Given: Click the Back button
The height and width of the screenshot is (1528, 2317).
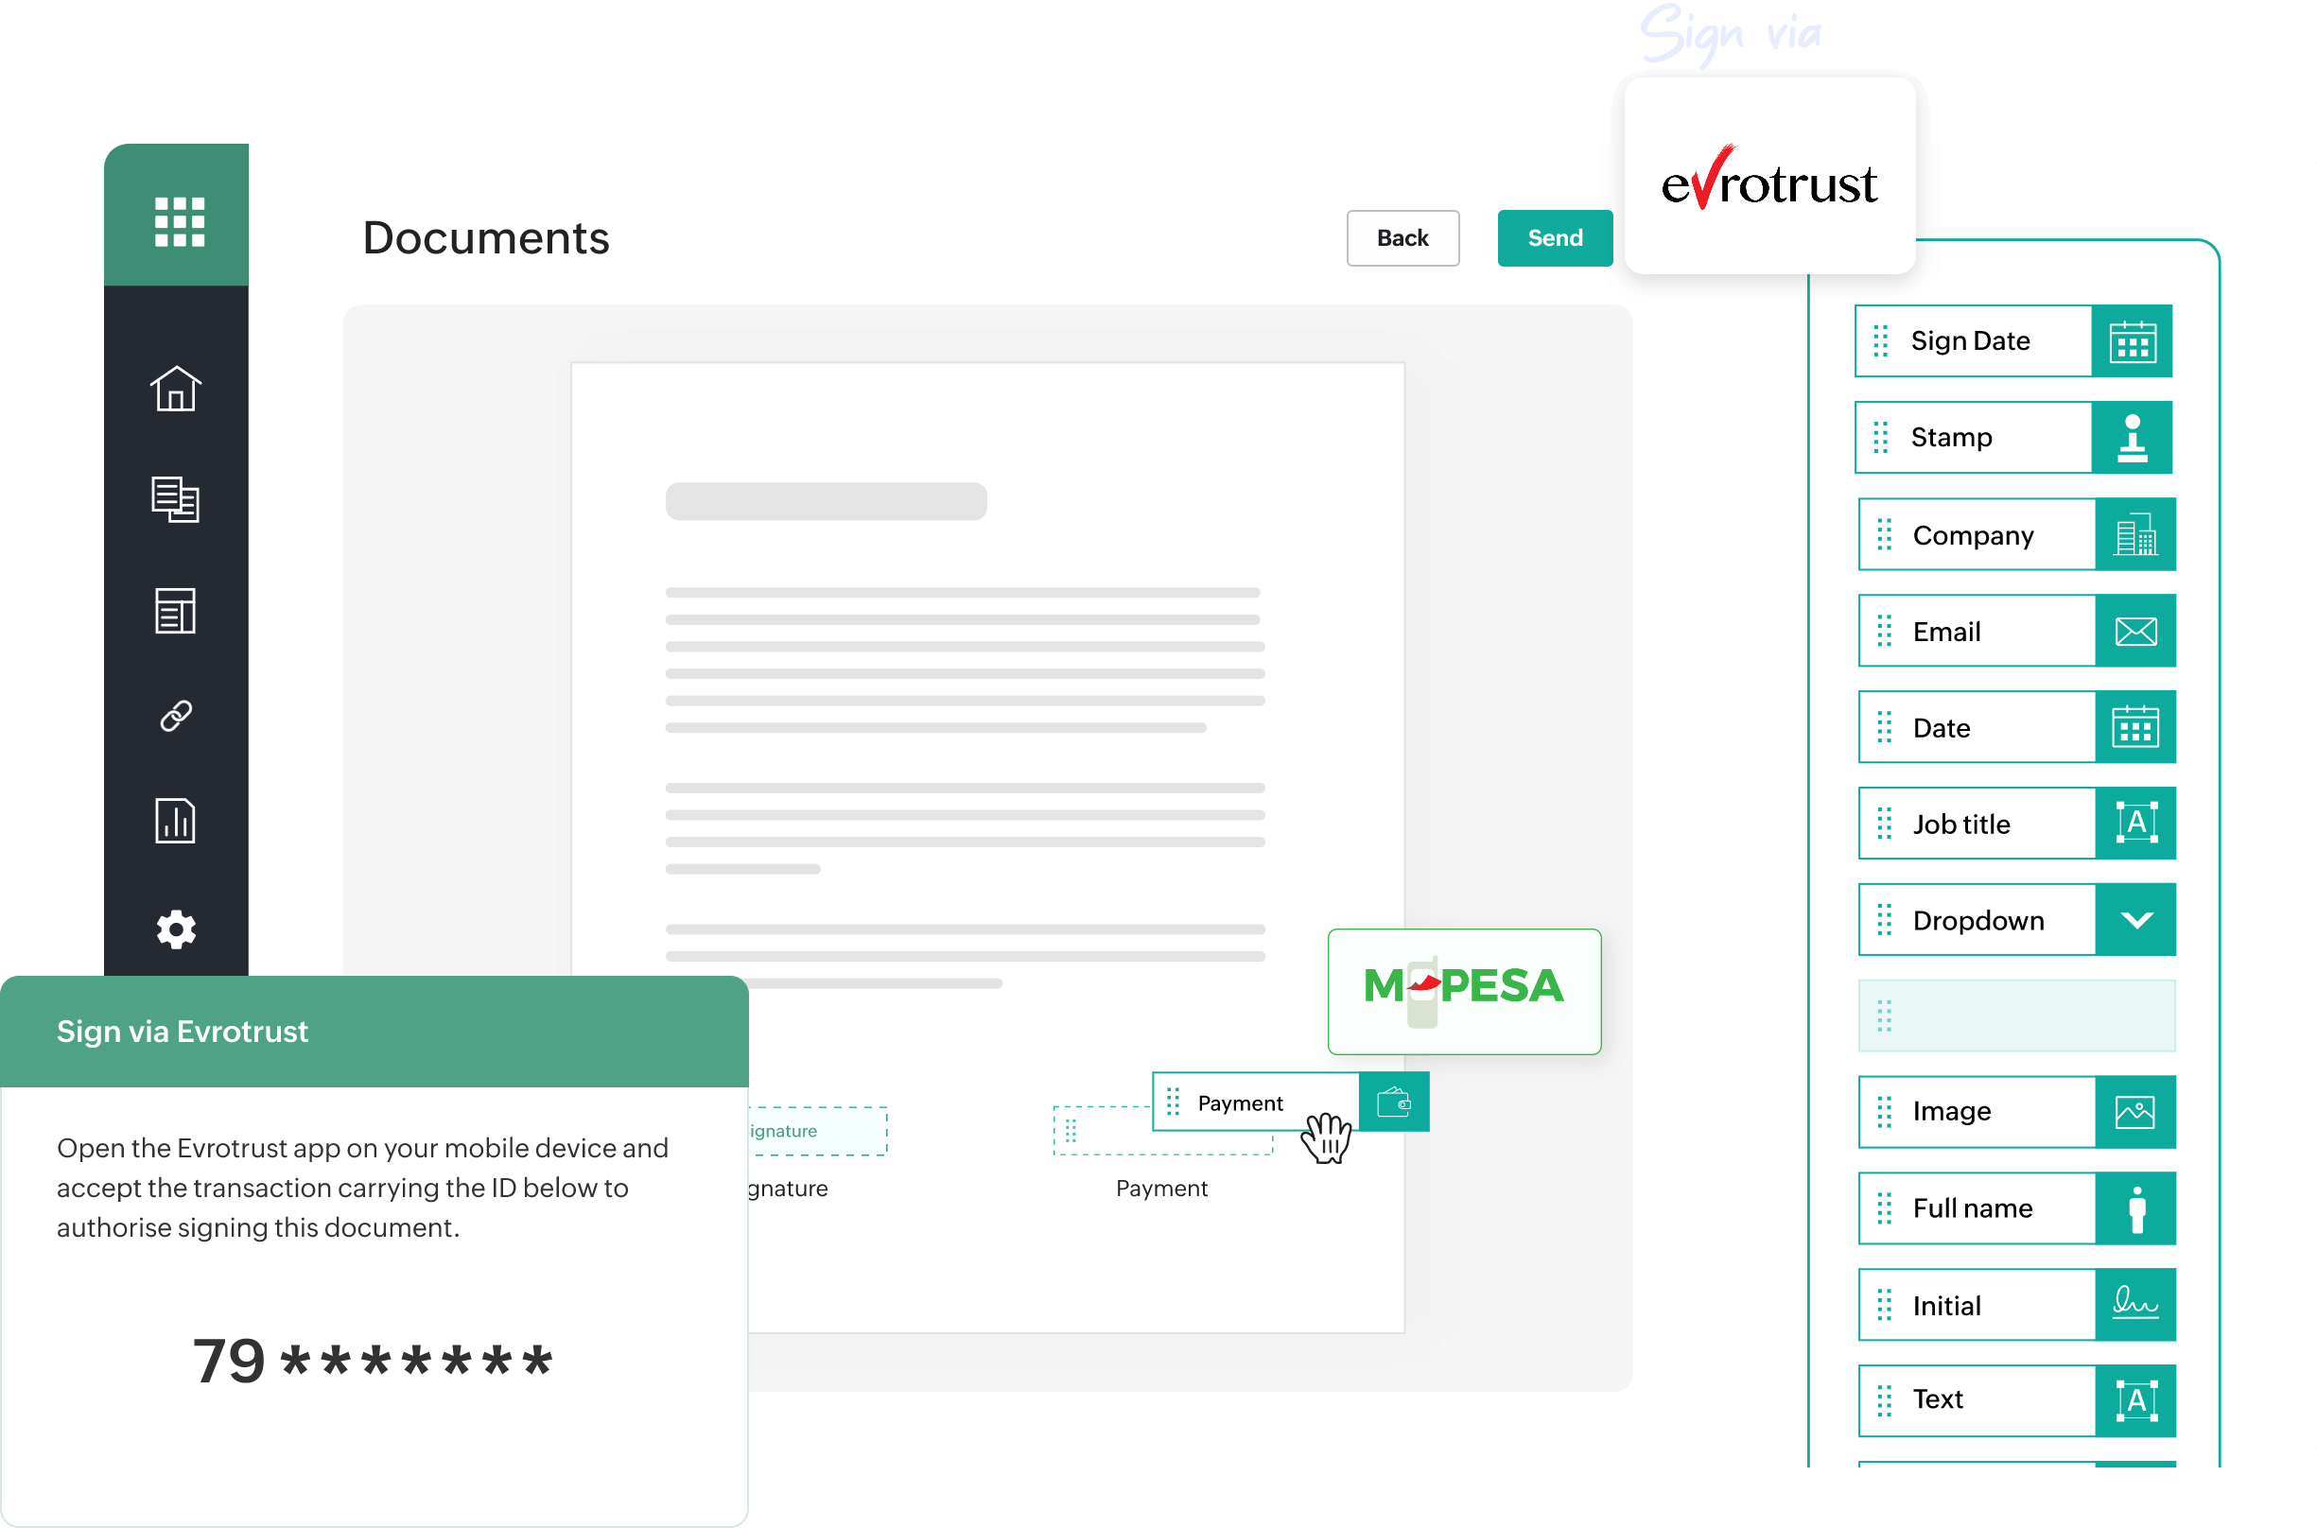Looking at the screenshot, I should [1403, 238].
